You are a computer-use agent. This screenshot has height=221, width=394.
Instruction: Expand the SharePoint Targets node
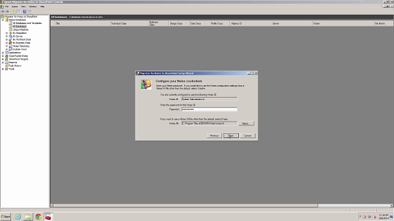click(2, 59)
